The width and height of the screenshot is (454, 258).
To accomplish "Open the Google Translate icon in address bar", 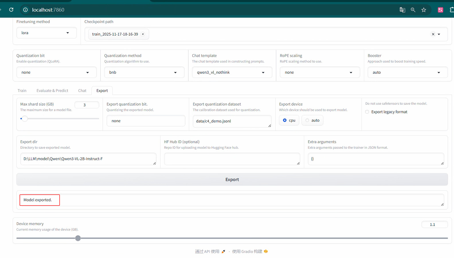I will (x=402, y=10).
